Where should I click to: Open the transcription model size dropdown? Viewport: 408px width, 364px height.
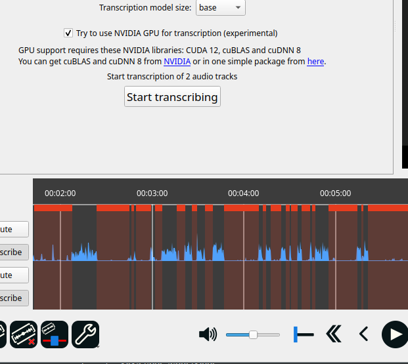click(220, 8)
